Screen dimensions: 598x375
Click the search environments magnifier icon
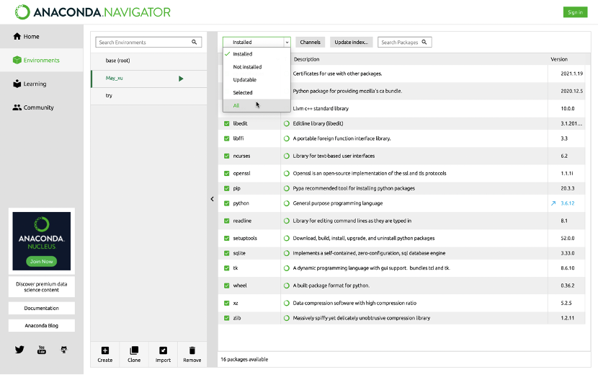tap(194, 42)
